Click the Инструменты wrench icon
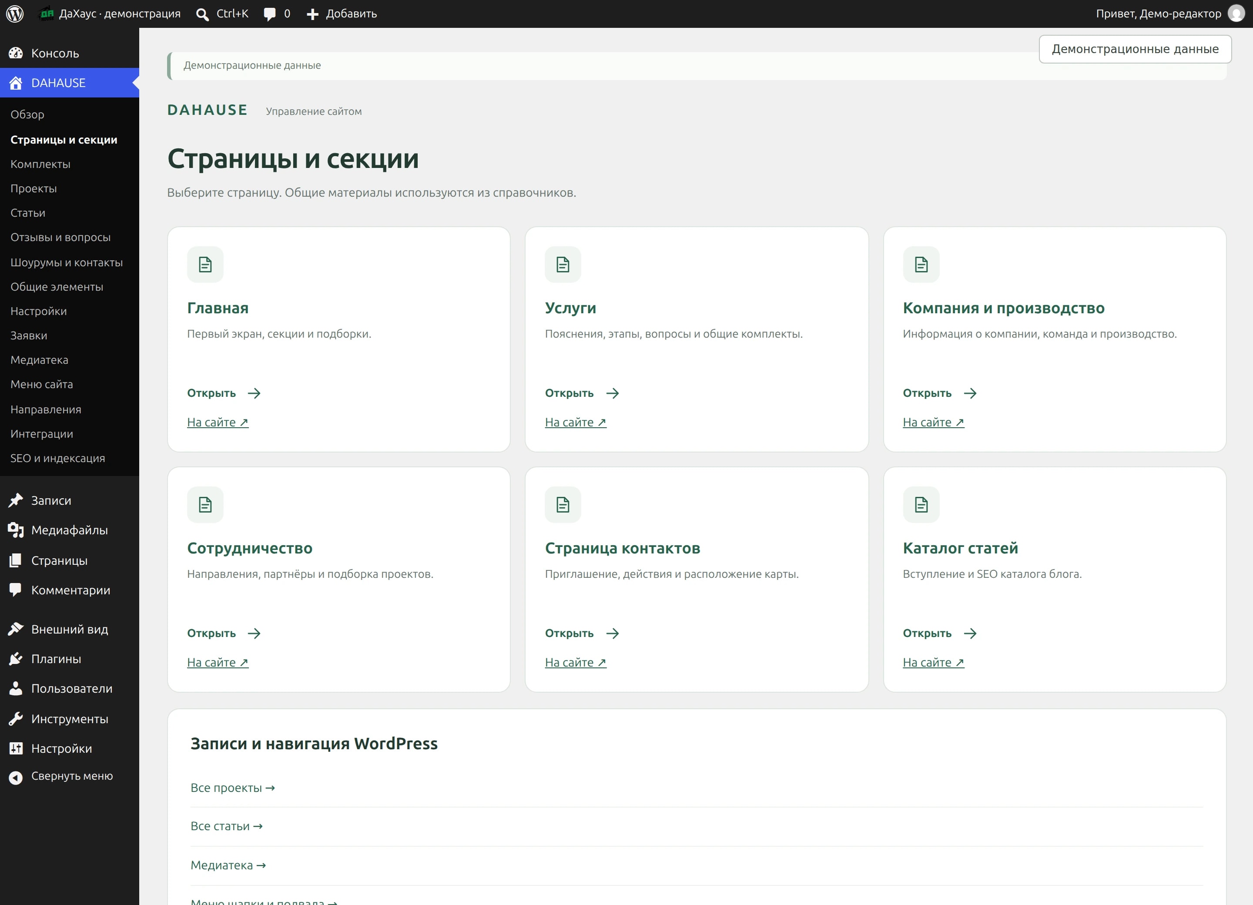Image resolution: width=1253 pixels, height=905 pixels. [16, 719]
